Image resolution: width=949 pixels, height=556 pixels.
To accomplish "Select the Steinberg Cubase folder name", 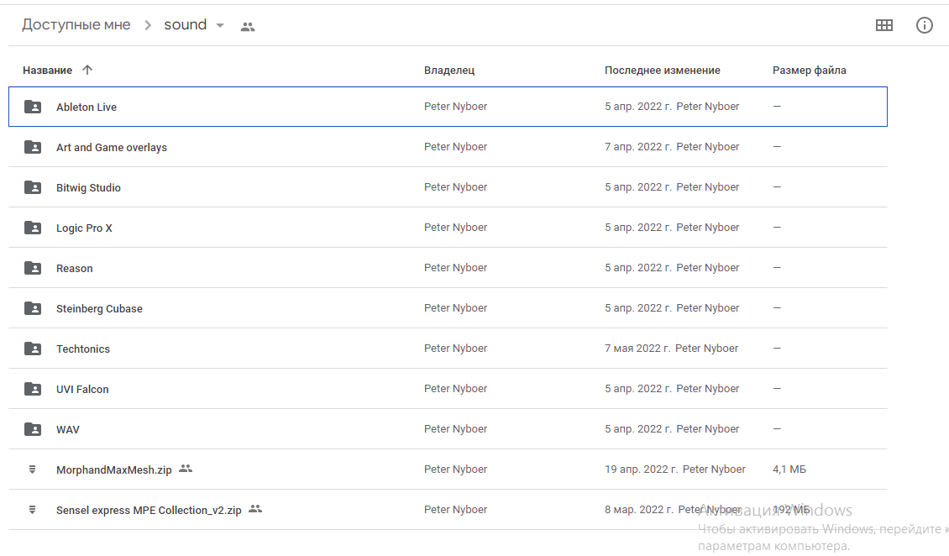I will 99,308.
